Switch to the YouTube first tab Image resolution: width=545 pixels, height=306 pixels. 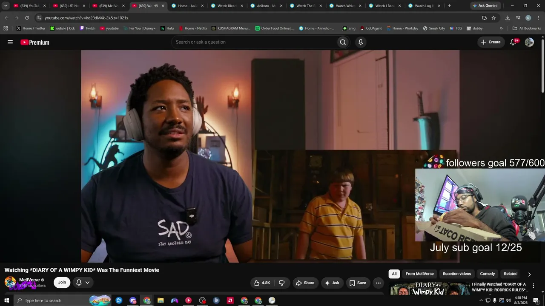pyautogui.click(x=30, y=6)
